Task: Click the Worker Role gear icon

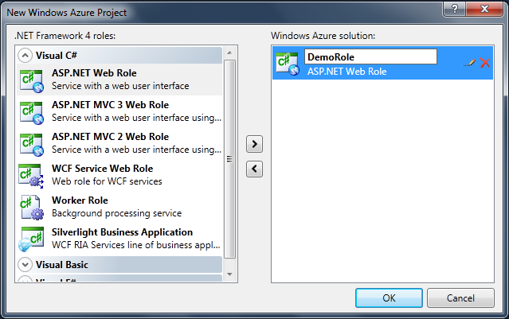Action: [32, 207]
